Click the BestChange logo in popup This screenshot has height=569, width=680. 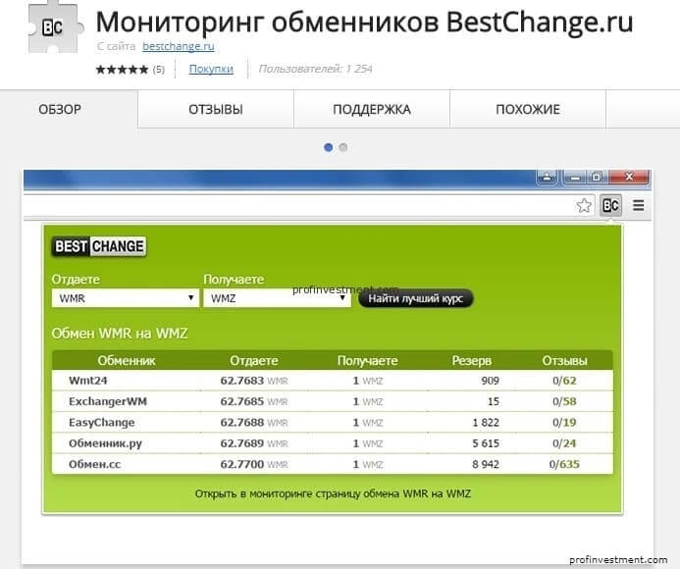[x=99, y=246]
